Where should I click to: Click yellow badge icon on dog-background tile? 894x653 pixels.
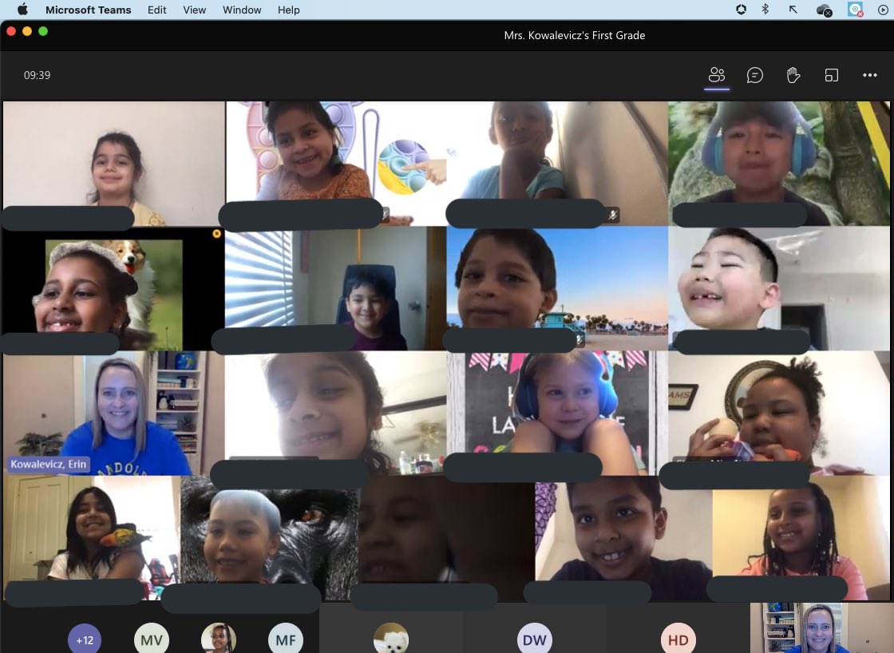point(216,234)
